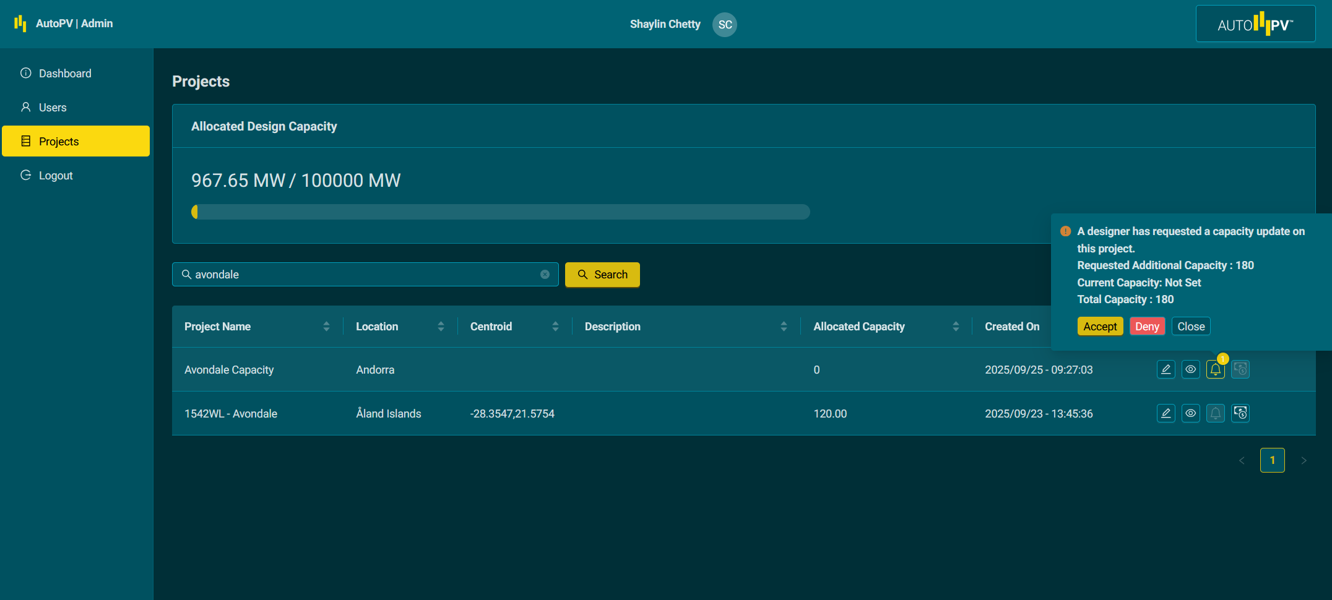Image resolution: width=1332 pixels, height=600 pixels.
Task: Sort the table by Project Name
Action: 326,327
